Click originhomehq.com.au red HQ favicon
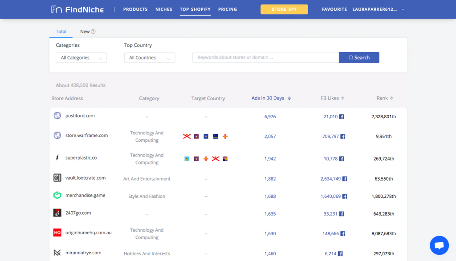Image resolution: width=456 pixels, height=261 pixels. (57, 233)
